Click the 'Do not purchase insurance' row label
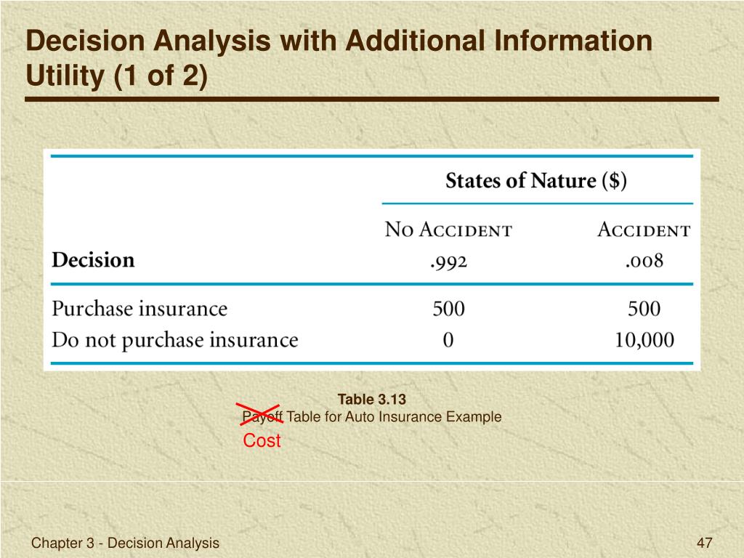Image resolution: width=744 pixels, height=558 pixels. coord(175,340)
